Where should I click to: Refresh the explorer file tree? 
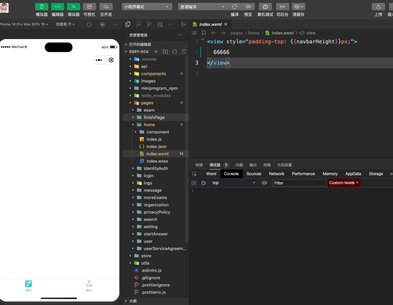point(175,52)
